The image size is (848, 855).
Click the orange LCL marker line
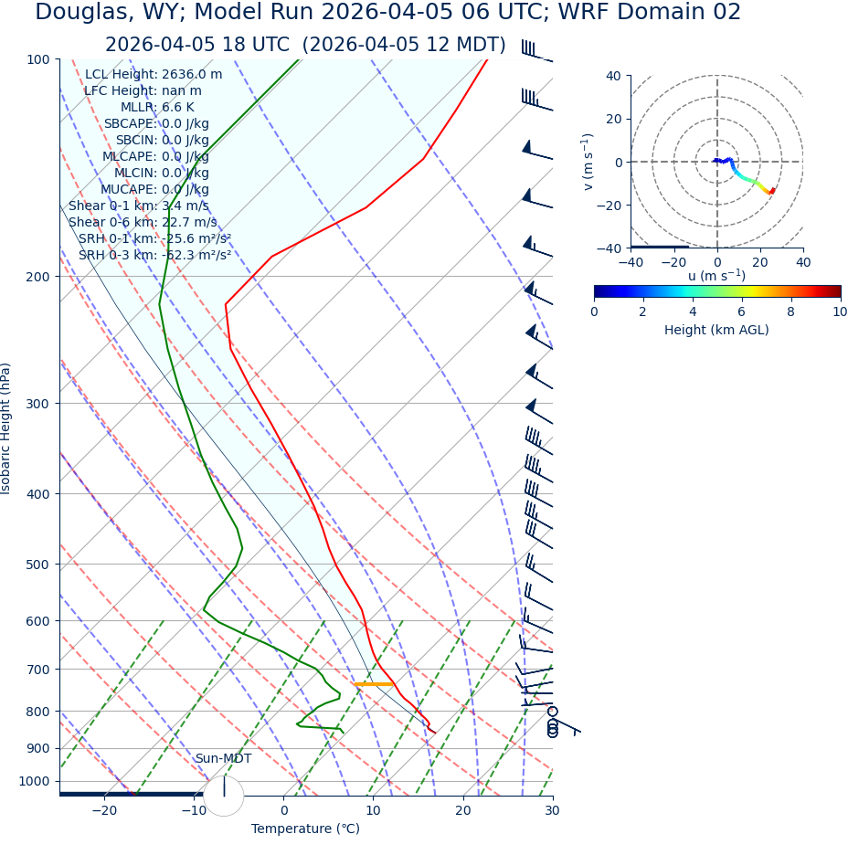tap(373, 684)
